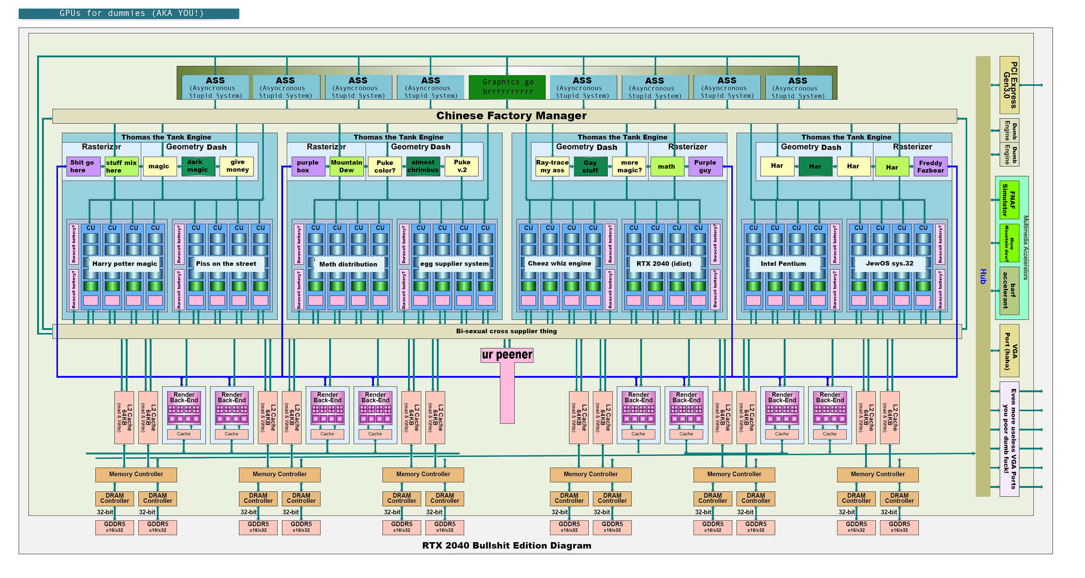Select the Bi-sexual cross supplier thing bar
Image resolution: width=1085 pixels, height=578 pixels.
(506, 332)
